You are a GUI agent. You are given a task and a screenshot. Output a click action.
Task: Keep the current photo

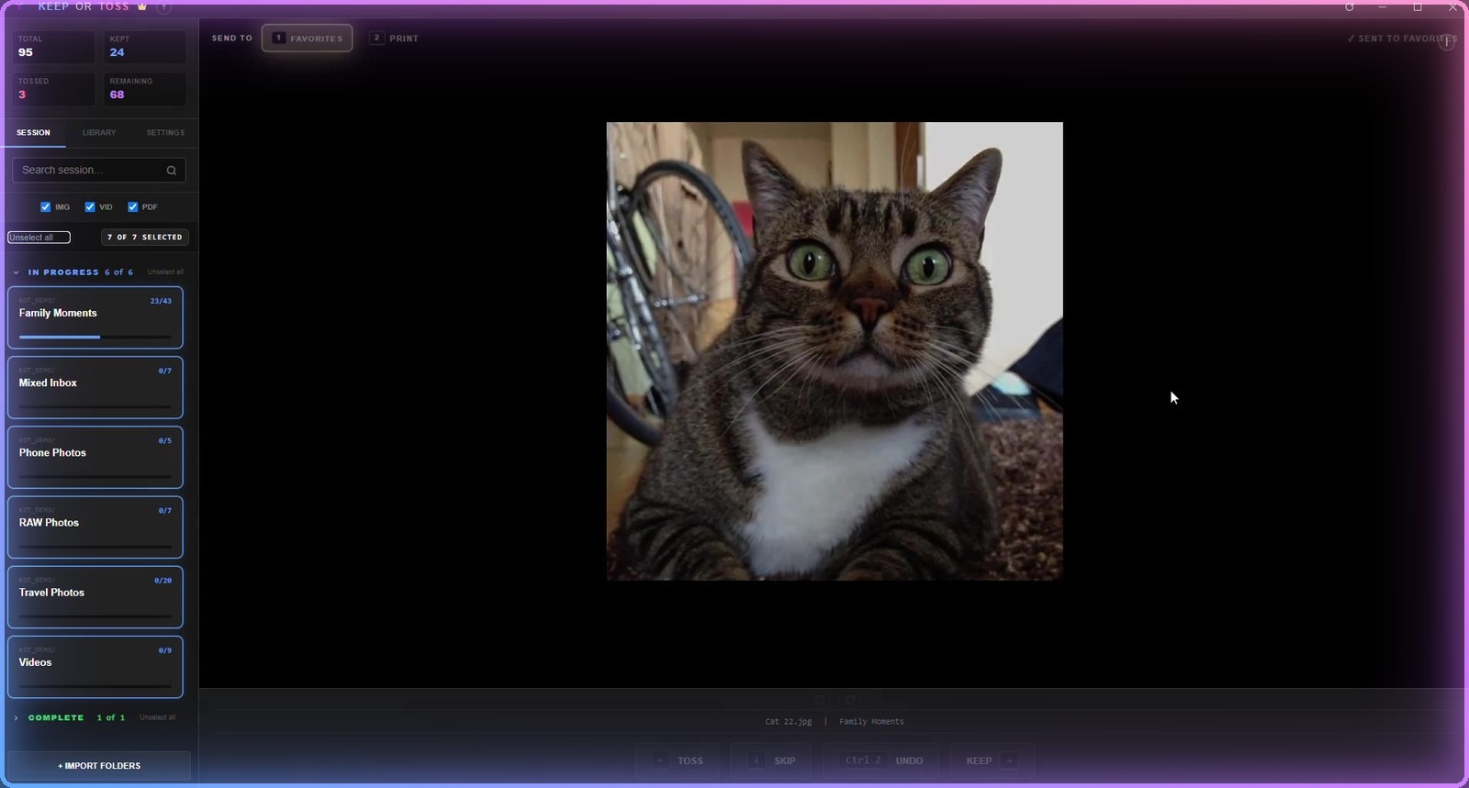pos(991,760)
